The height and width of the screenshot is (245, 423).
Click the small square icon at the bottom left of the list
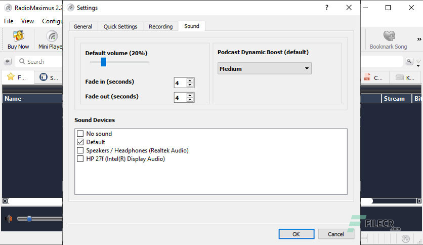click(5, 201)
